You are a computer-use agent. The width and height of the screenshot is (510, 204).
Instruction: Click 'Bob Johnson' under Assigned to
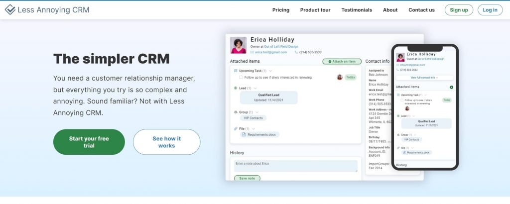click(378, 75)
